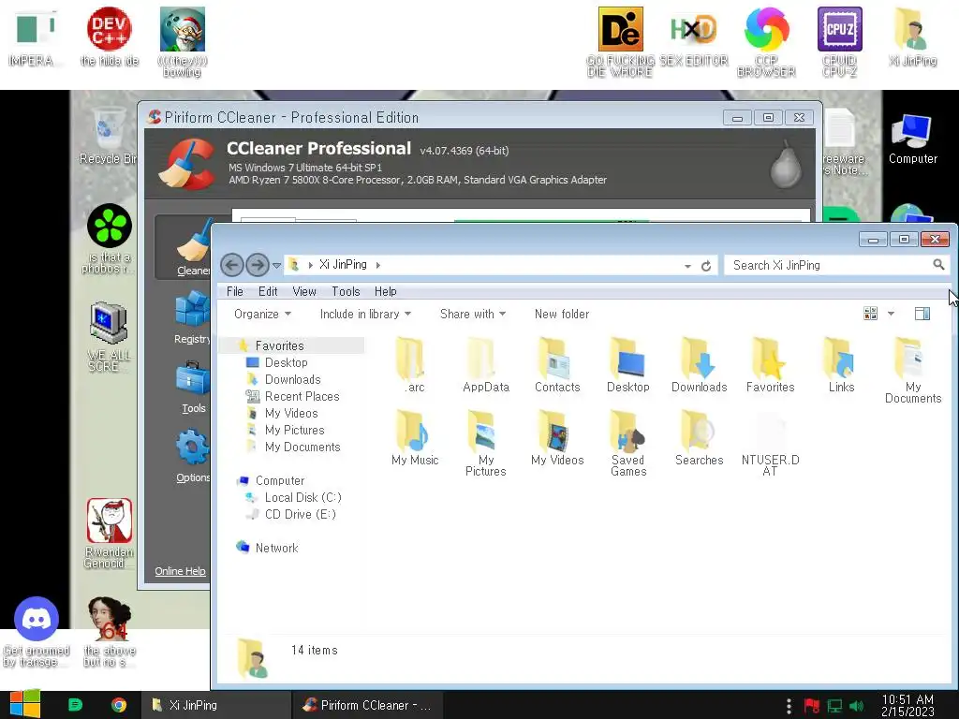The height and width of the screenshot is (719, 959).
Task: Open the Links folder
Action: click(x=841, y=364)
